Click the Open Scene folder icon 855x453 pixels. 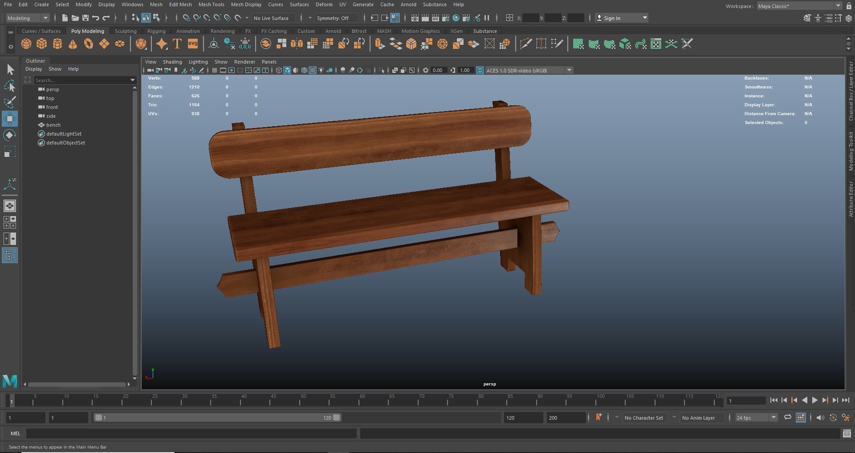(75, 18)
